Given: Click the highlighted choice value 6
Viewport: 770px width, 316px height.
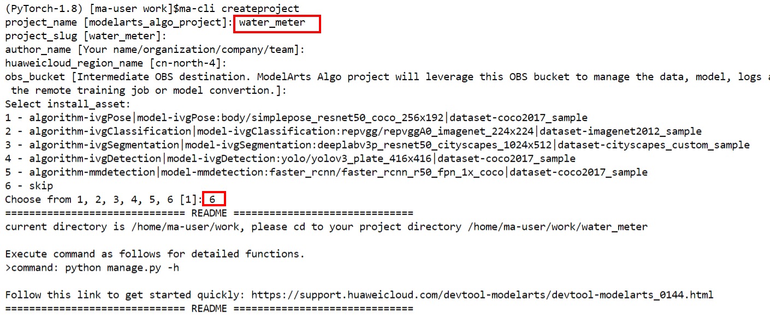Looking at the screenshot, I should click(x=214, y=200).
